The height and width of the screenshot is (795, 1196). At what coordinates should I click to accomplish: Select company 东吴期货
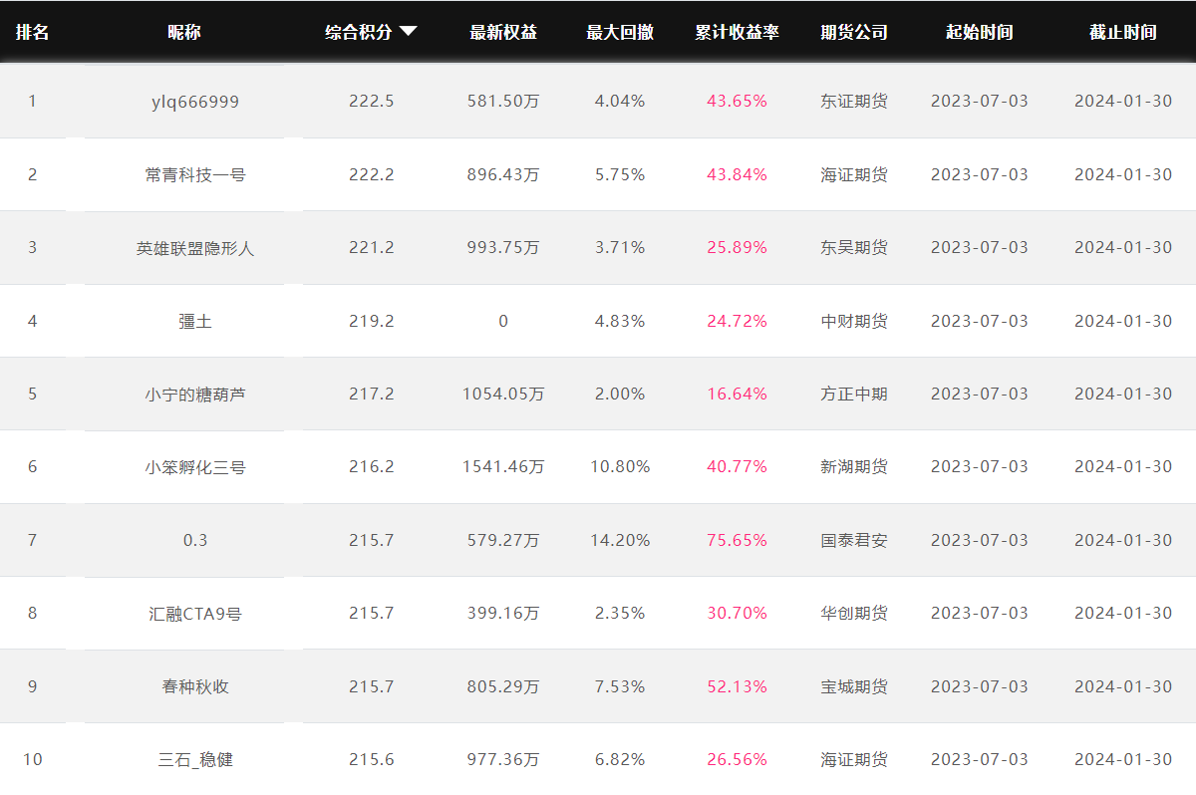pyautogui.click(x=854, y=247)
